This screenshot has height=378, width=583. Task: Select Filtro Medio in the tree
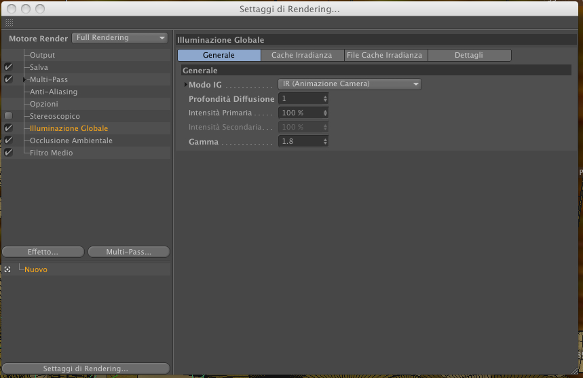(x=52, y=153)
